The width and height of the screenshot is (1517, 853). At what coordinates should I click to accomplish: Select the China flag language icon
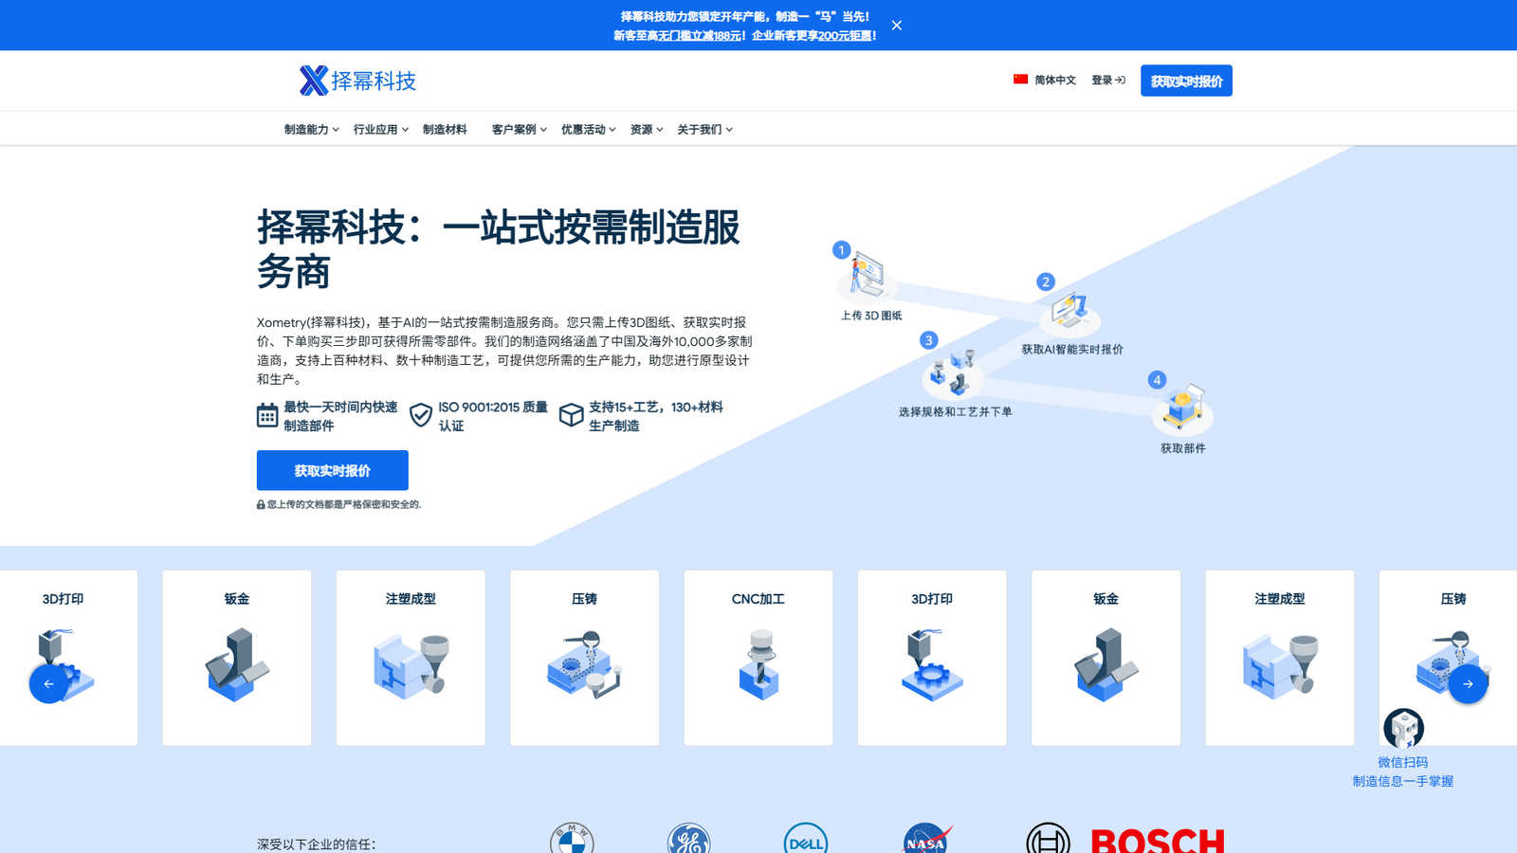1019,80
